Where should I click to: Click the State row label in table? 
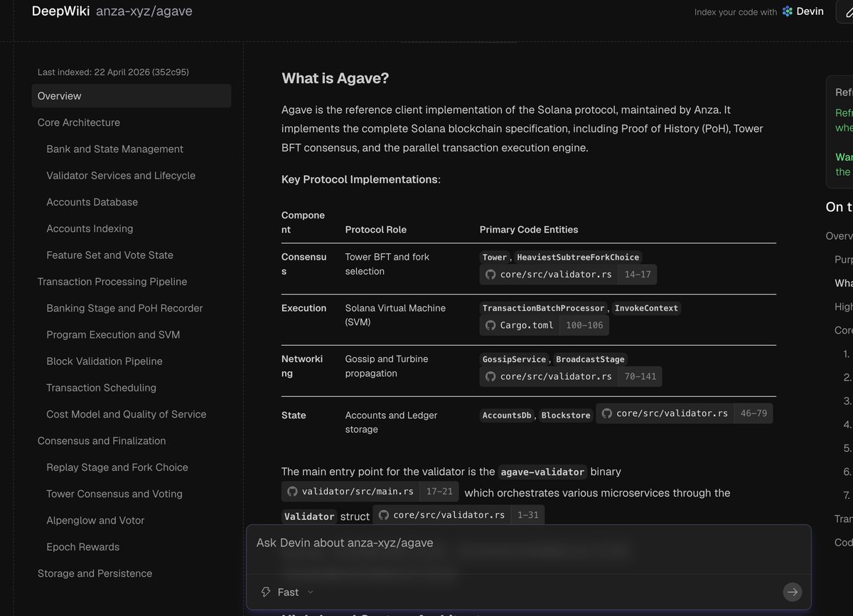(x=294, y=415)
